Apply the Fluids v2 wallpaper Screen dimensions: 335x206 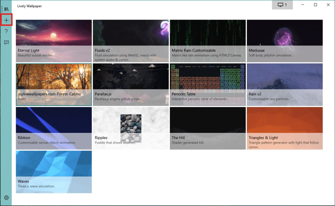click(130, 40)
